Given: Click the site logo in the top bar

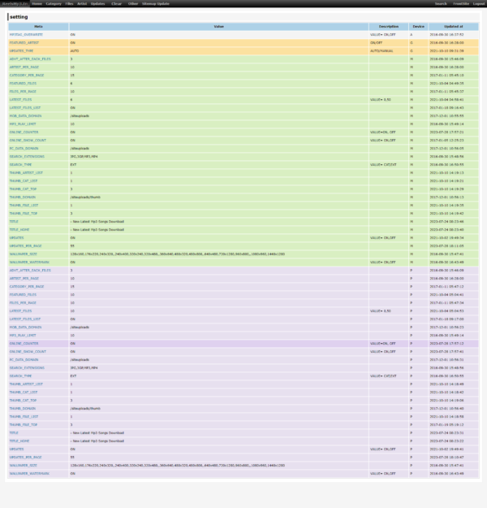Looking at the screenshot, I should [15, 3].
